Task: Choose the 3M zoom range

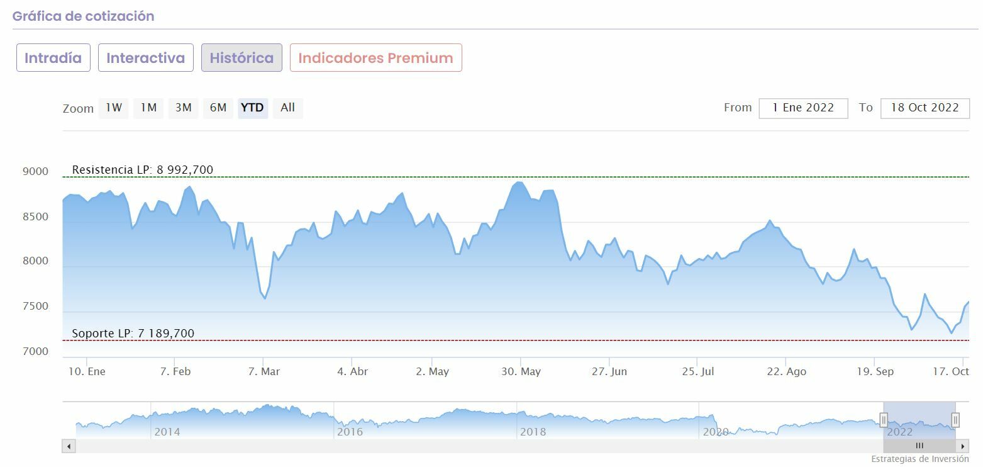Action: click(x=183, y=108)
